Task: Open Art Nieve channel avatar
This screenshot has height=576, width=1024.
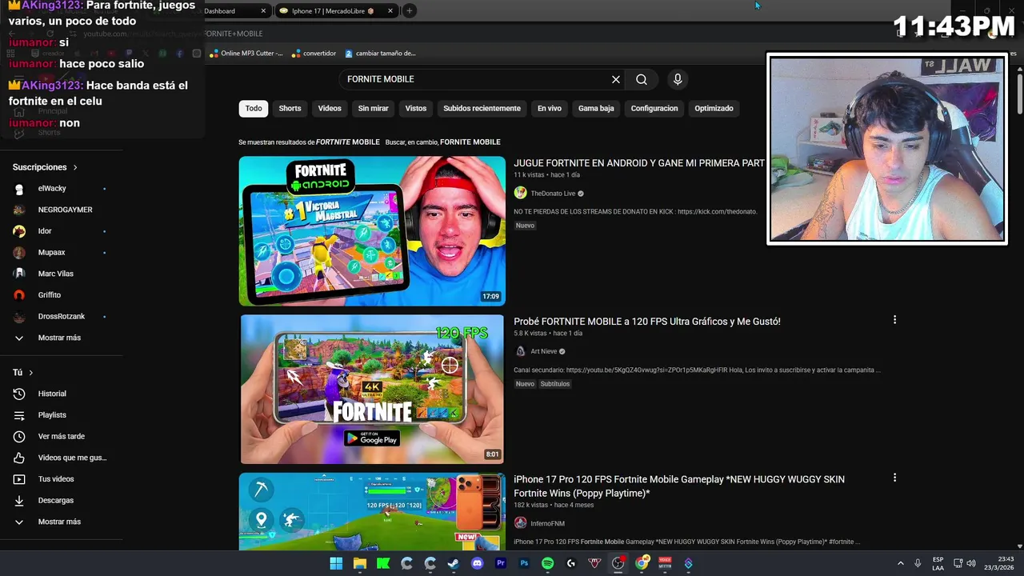Action: [x=520, y=351]
